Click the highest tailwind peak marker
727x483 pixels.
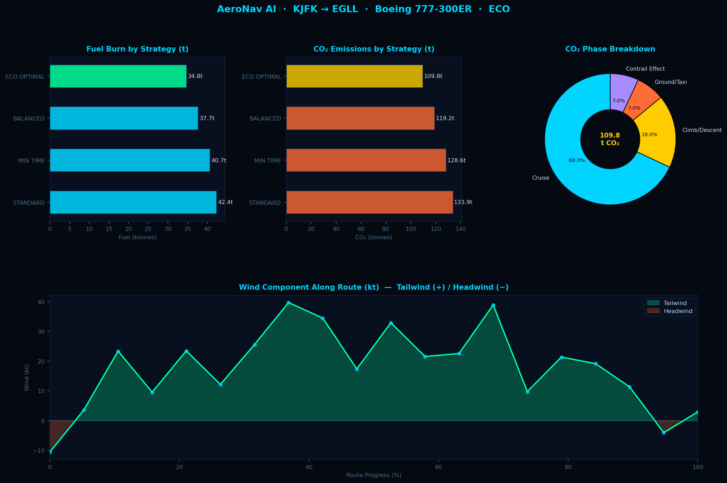(288, 303)
